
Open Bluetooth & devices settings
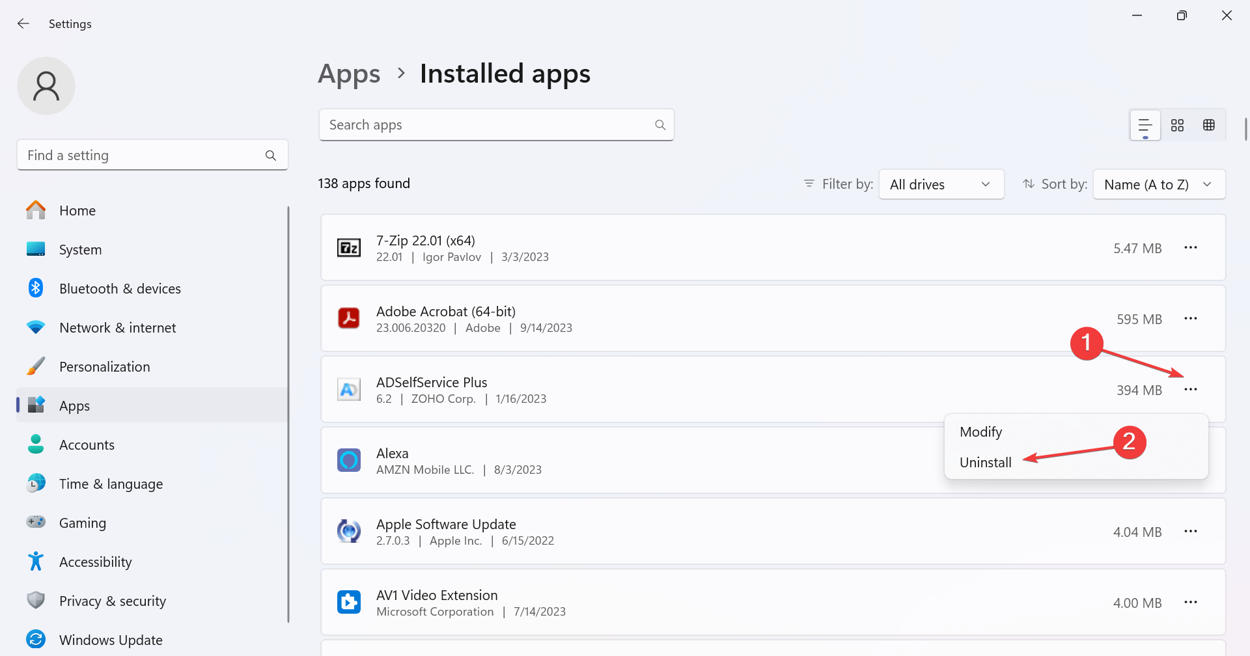[152, 288]
